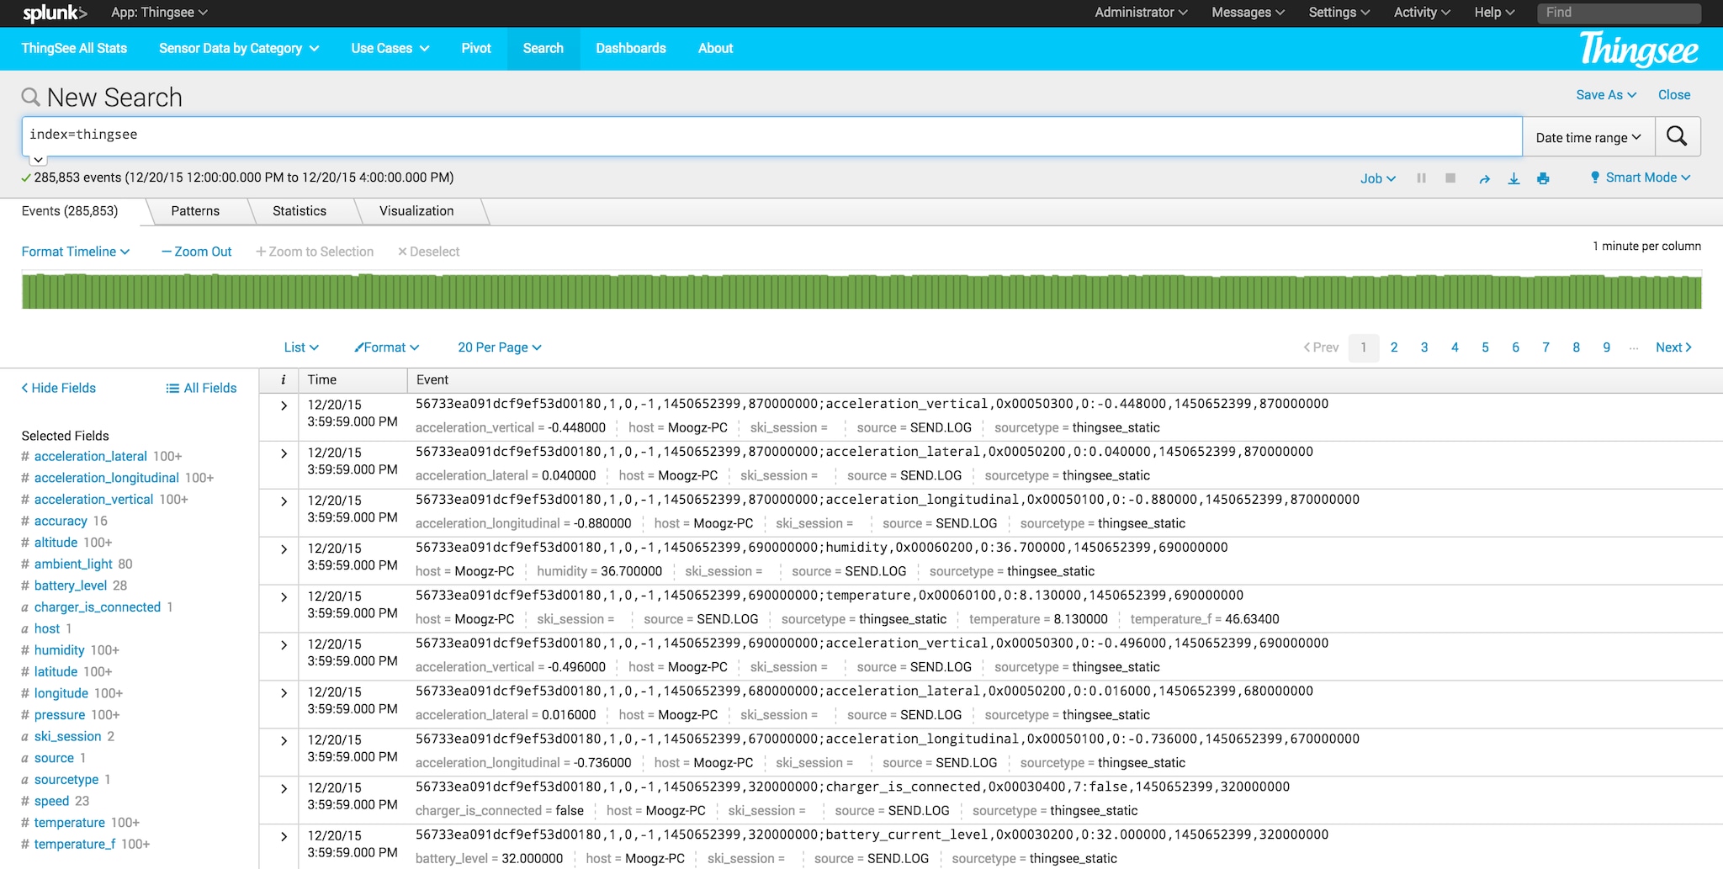This screenshot has width=1723, height=869.
Task: Click the Find input box
Action: [1619, 13]
